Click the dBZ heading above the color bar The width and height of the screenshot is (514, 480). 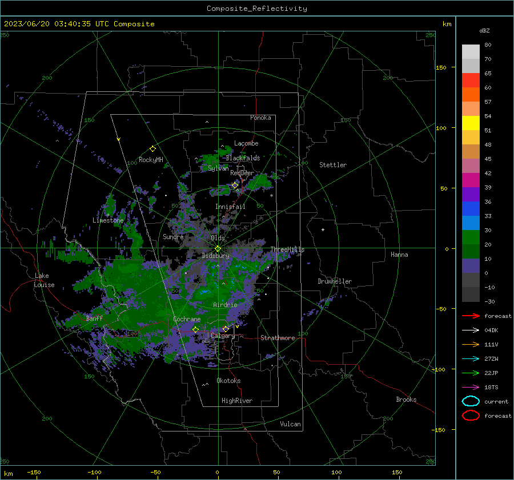click(484, 30)
